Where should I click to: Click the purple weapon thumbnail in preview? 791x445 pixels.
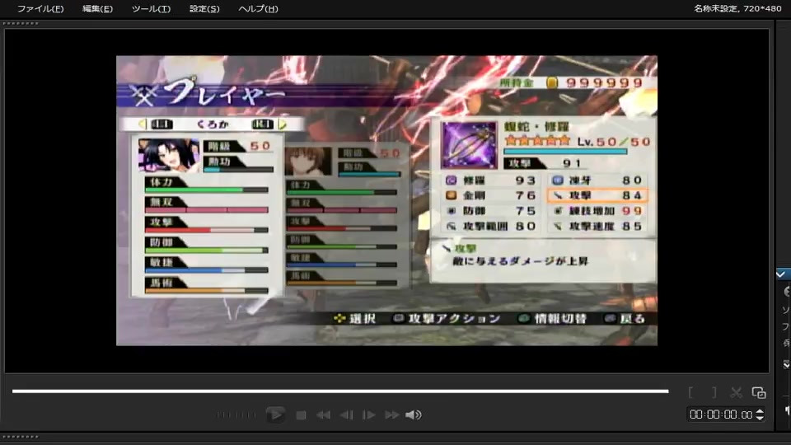pos(469,145)
